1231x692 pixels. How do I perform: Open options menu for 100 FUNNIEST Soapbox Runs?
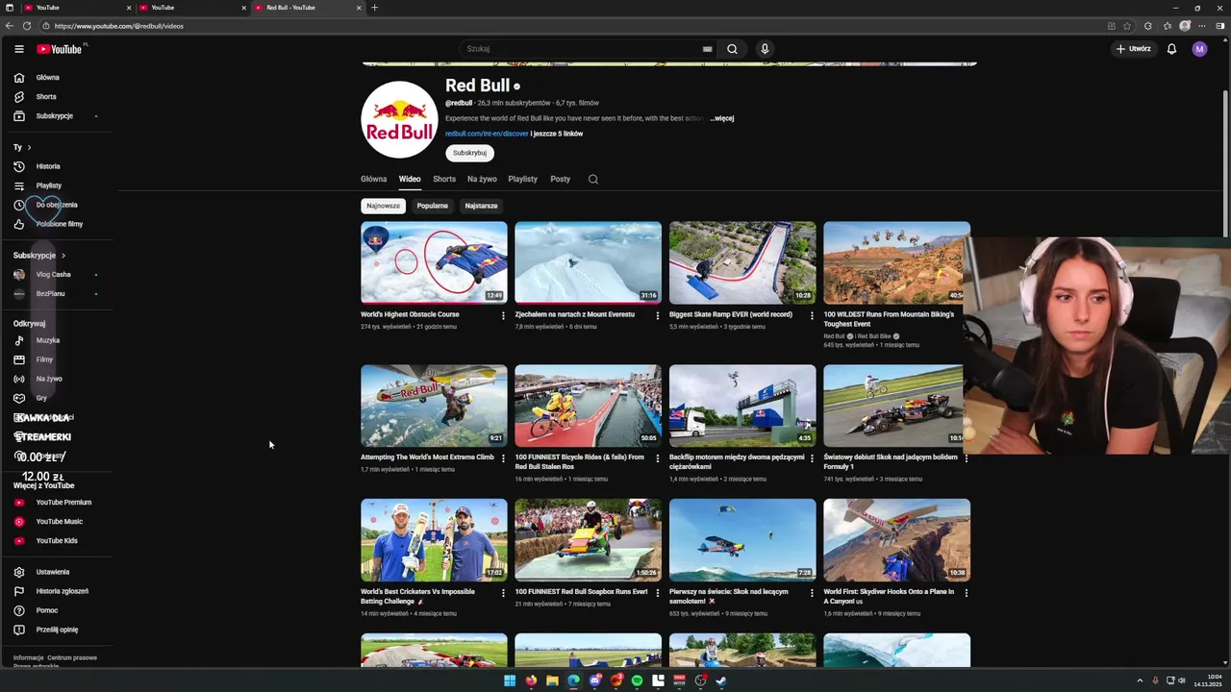pos(658,593)
